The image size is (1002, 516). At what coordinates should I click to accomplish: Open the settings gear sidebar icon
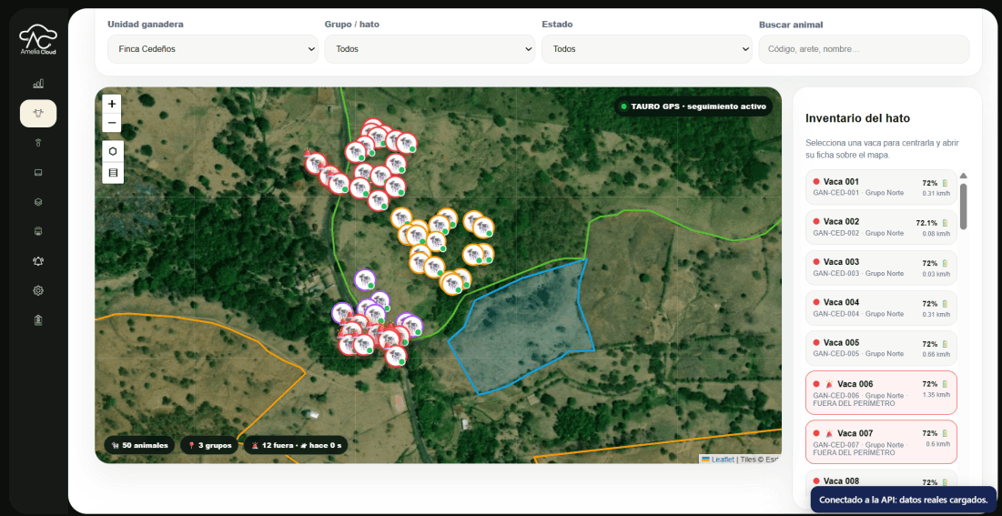coord(38,290)
